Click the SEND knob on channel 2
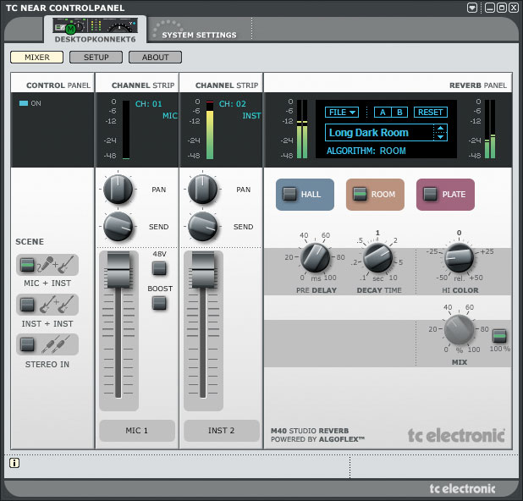 203,226
